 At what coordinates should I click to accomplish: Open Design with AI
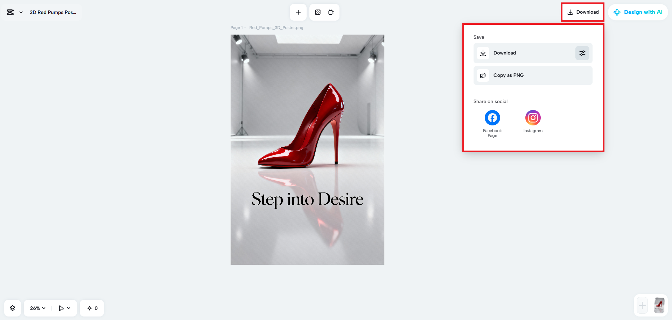[638, 12]
